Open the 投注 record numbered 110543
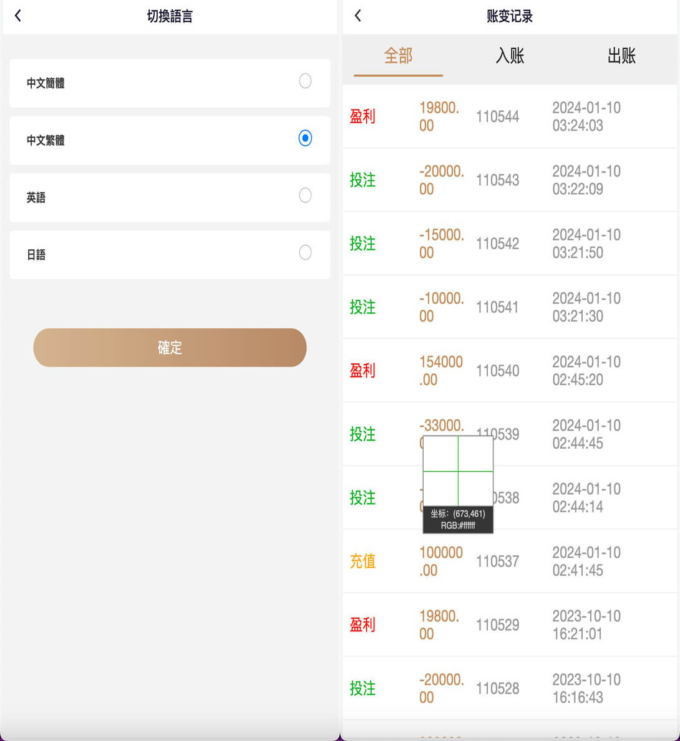This screenshot has width=680, height=741. (x=510, y=180)
